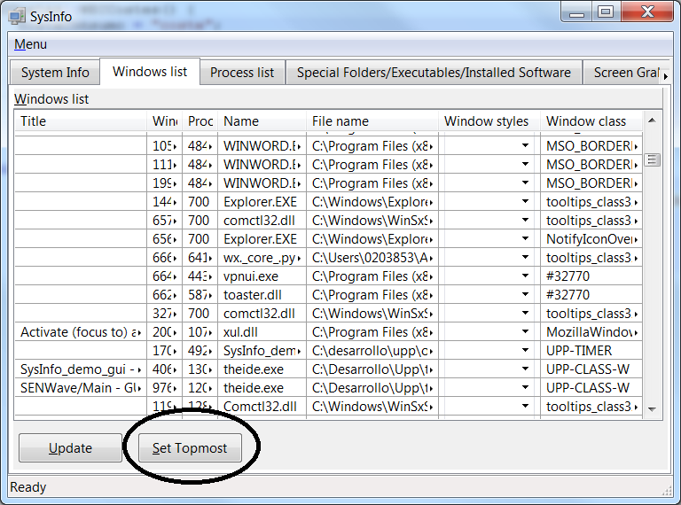
Task: Open the Menu menu bar item
Action: point(31,44)
